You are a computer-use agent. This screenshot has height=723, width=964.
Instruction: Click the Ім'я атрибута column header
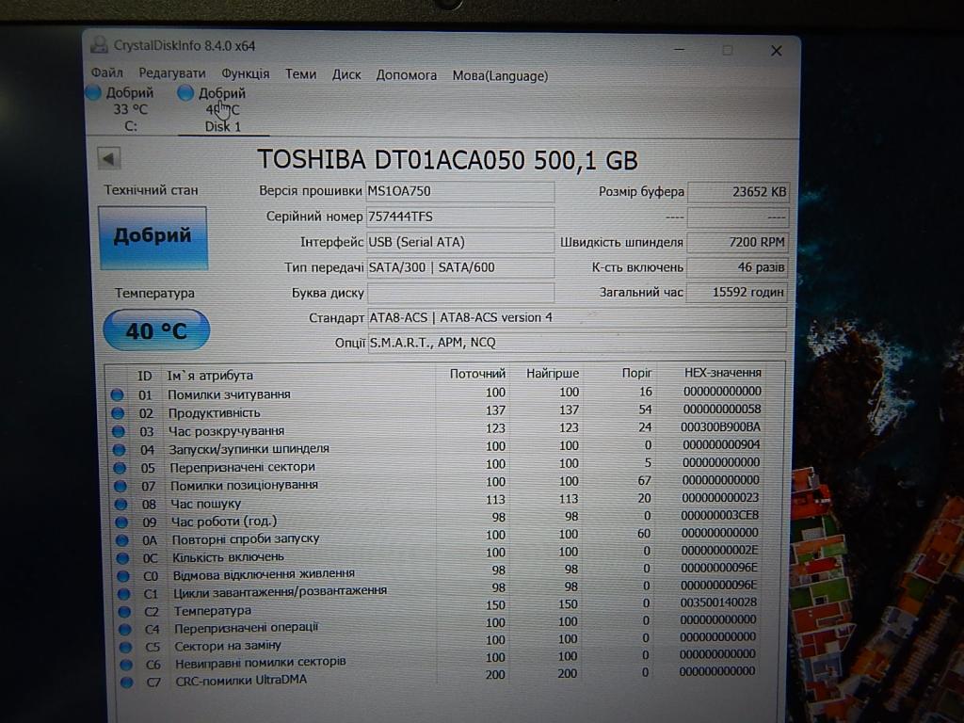coord(210,375)
